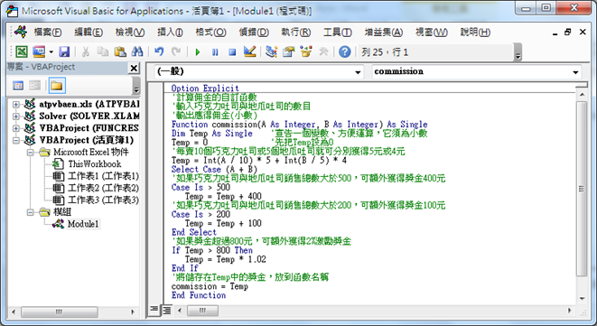Image resolution: width=597 pixels, height=326 pixels.
Task: Click the project pane scroll right arrow
Action: [x=133, y=312]
